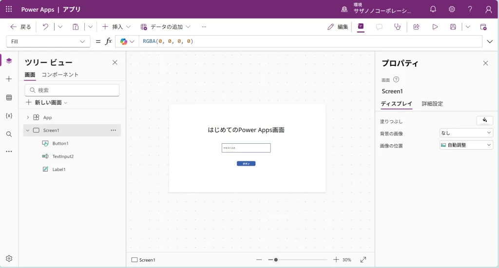
Task: Click the 塗りつぶし color fill swatch
Action: coord(484,120)
